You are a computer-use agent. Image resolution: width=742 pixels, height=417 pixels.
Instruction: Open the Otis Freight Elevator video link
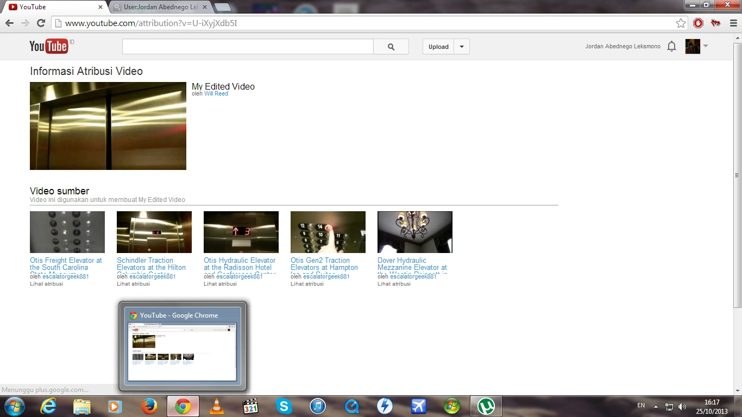tap(66, 264)
